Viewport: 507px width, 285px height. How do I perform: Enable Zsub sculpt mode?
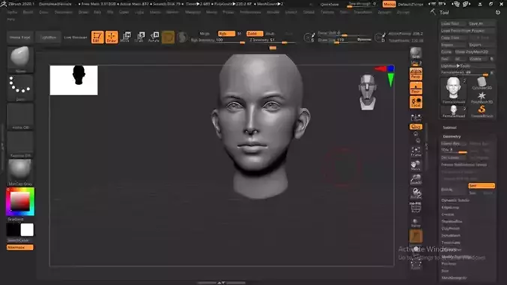pos(270,34)
